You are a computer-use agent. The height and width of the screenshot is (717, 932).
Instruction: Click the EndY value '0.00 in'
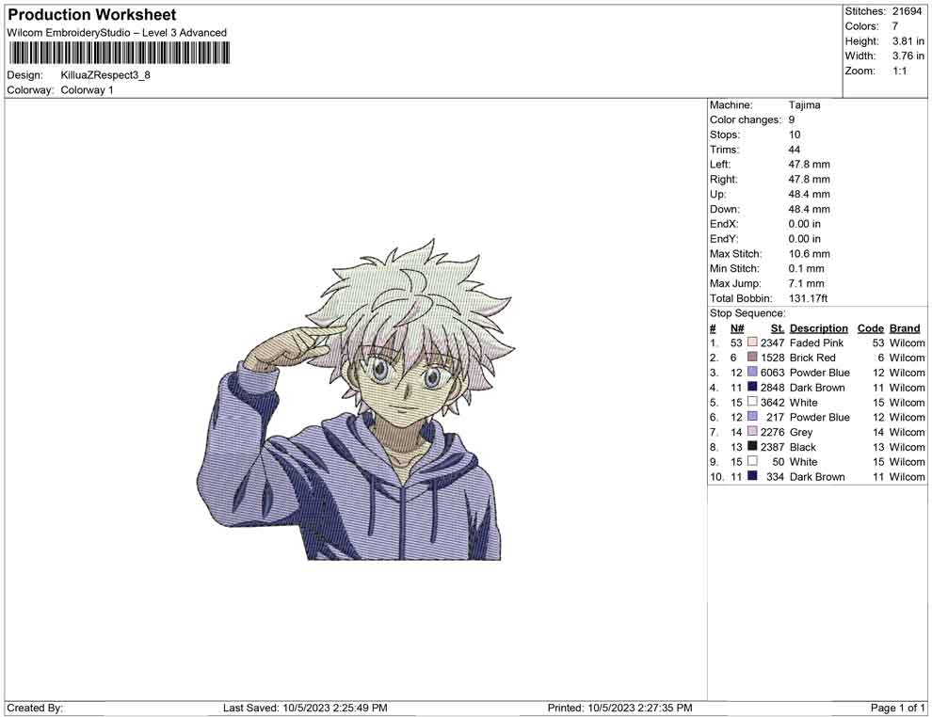click(804, 239)
